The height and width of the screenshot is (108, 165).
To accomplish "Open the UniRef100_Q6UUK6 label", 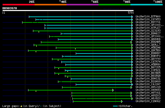I will tap(148, 39).
